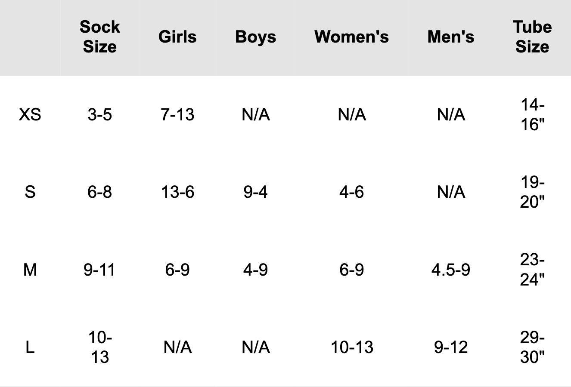This screenshot has height=387, width=571.
Task: Select the Tube Size column header
Action: [x=532, y=37]
